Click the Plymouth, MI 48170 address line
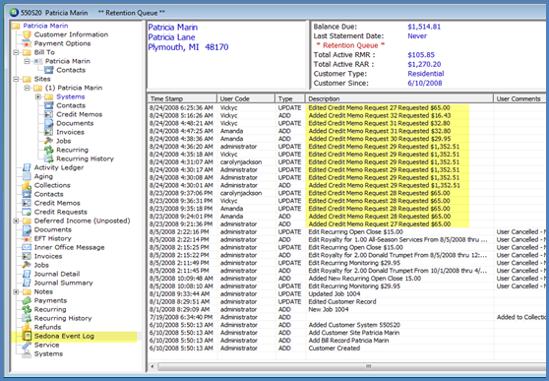Screen dimensions: 549x381 (188, 47)
